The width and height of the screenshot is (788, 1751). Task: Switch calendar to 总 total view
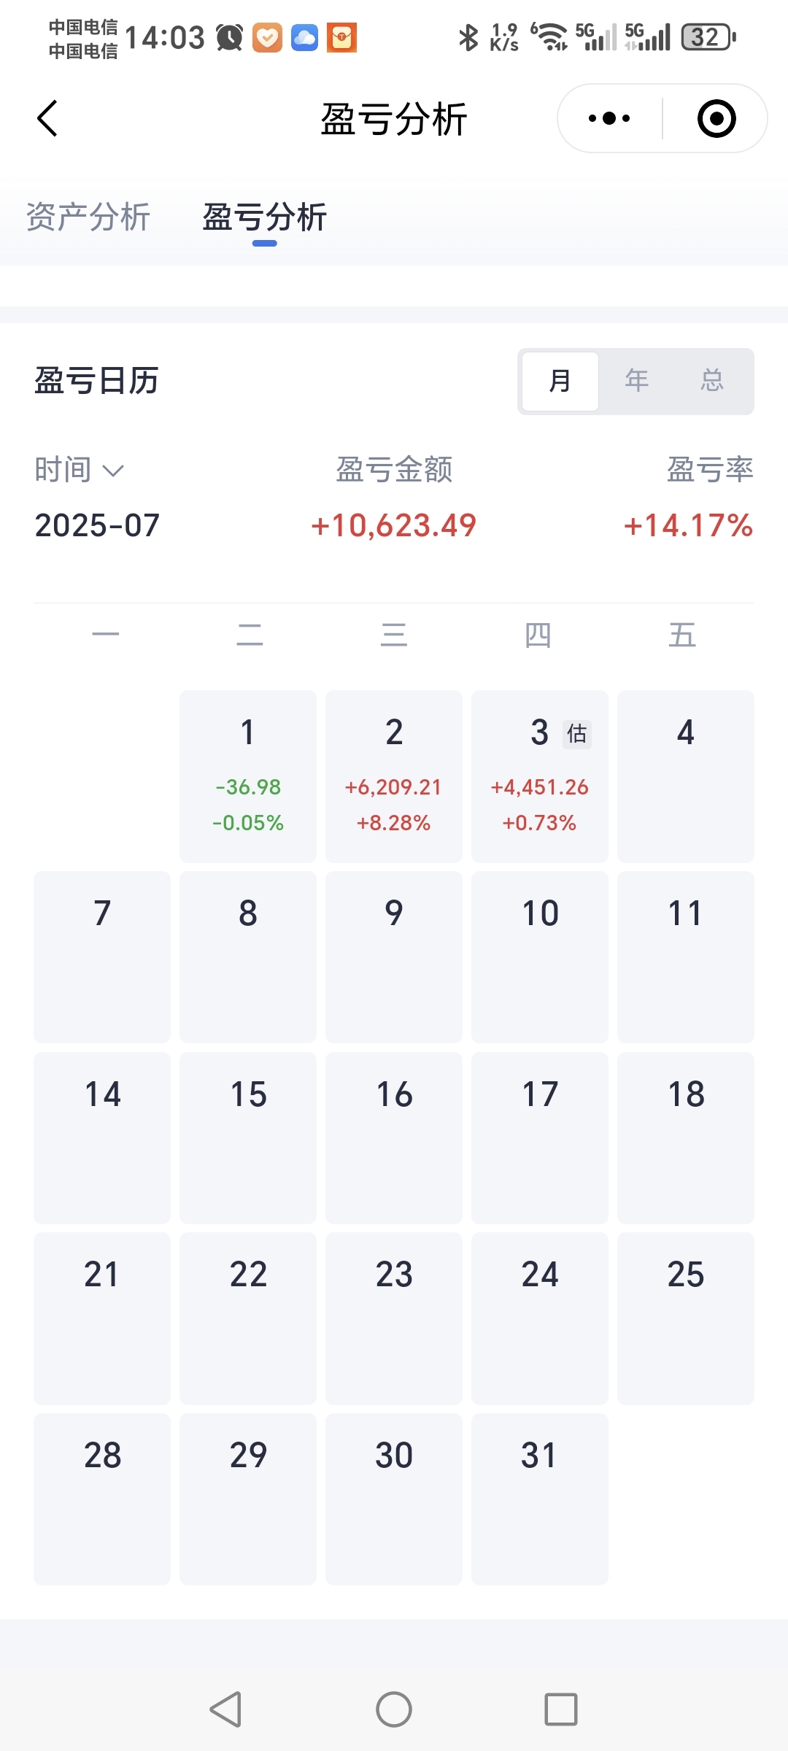pos(712,382)
